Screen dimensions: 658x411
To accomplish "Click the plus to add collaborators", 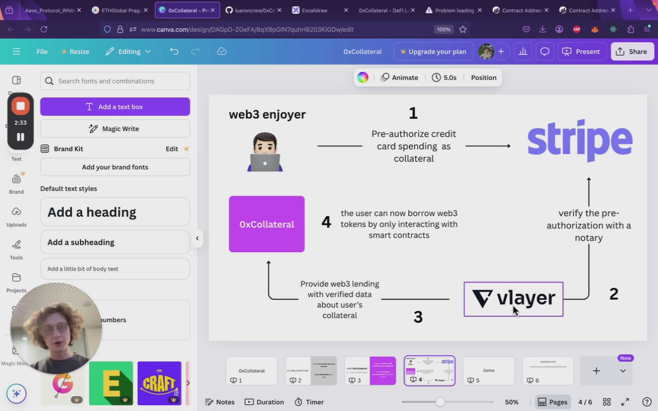I will (501, 51).
